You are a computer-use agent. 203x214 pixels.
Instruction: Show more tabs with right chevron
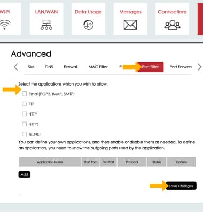199,67
